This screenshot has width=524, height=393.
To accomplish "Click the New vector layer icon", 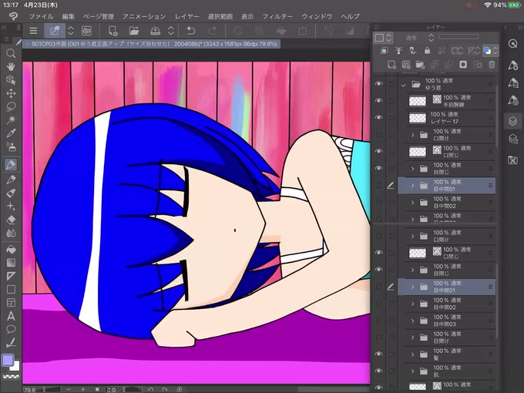I will point(405,65).
